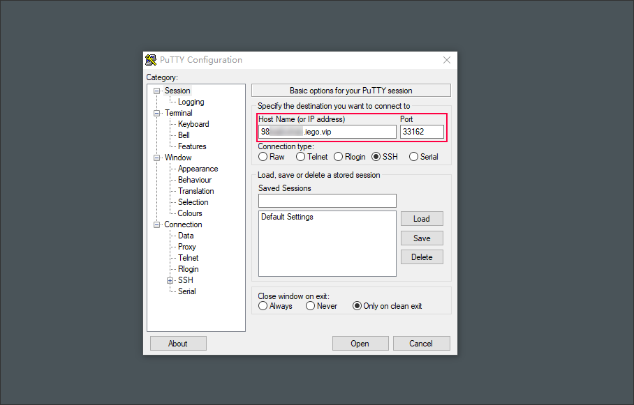Collapse the Session tree node

(158, 91)
